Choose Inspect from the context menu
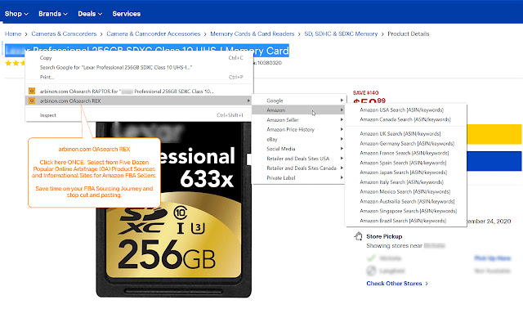523x327 pixels. tap(139, 115)
